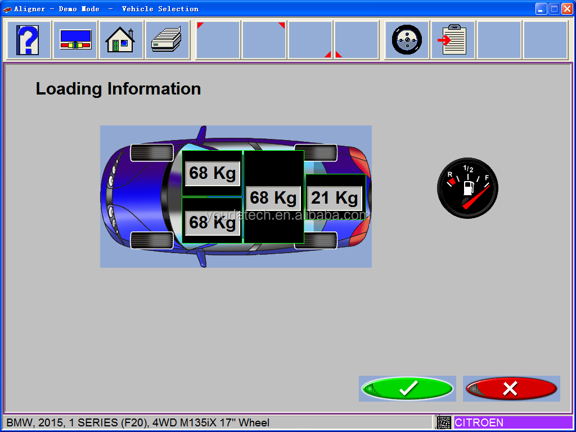Toggle the center 68 Kg passenger weight box
This screenshot has height=432, width=576.
[273, 197]
